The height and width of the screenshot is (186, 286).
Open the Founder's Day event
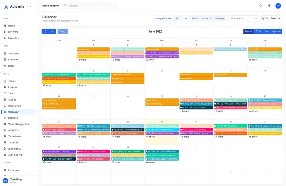[93, 49]
